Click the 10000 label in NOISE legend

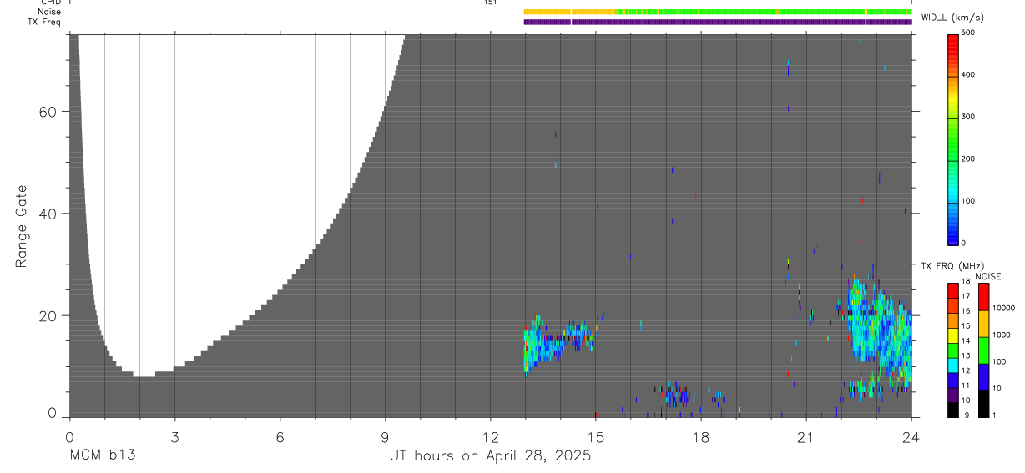(1003, 308)
